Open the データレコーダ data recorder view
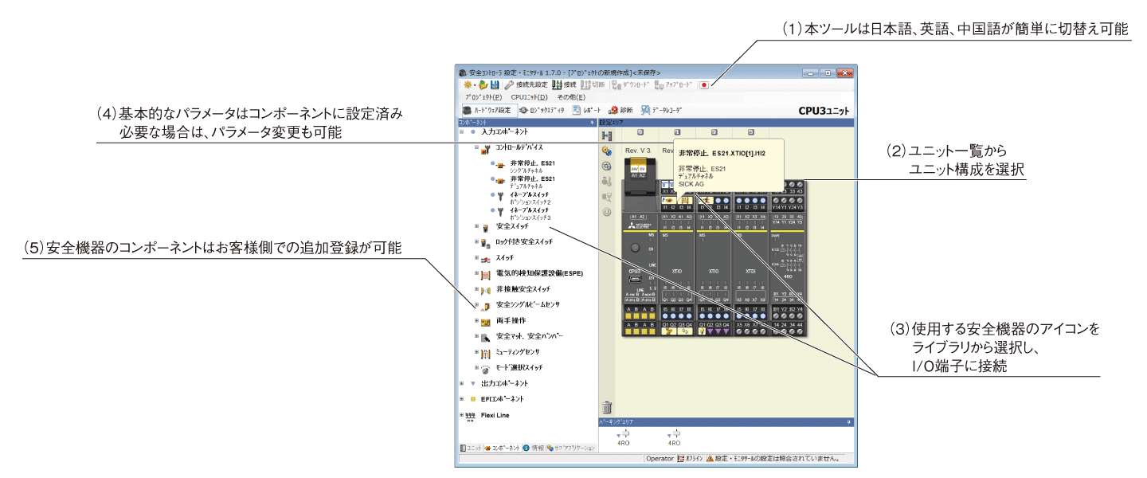Screen dimensions: 1147x478 [661, 110]
